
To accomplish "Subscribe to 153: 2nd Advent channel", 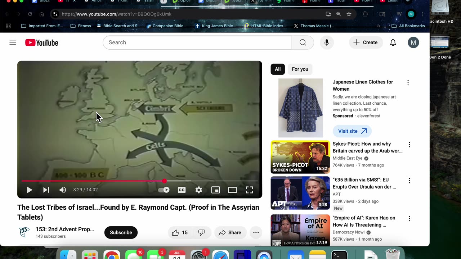I will point(121,233).
